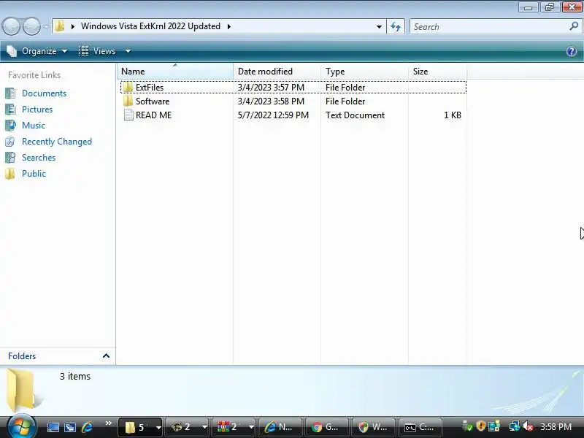Expand the arrow after the ExtKrnl 2022 Updated breadcrumb

[x=228, y=26]
